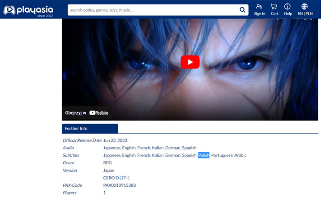Click the Players value 1
This screenshot has height=203, width=325.
pos(104,193)
